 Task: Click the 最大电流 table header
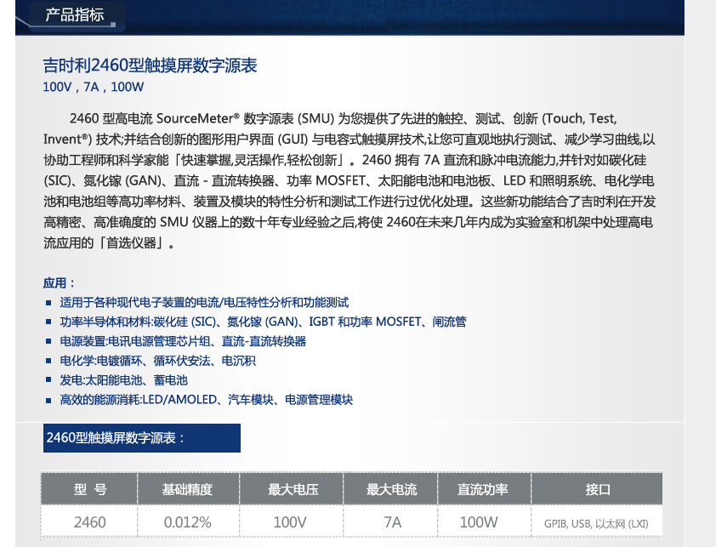(x=390, y=489)
